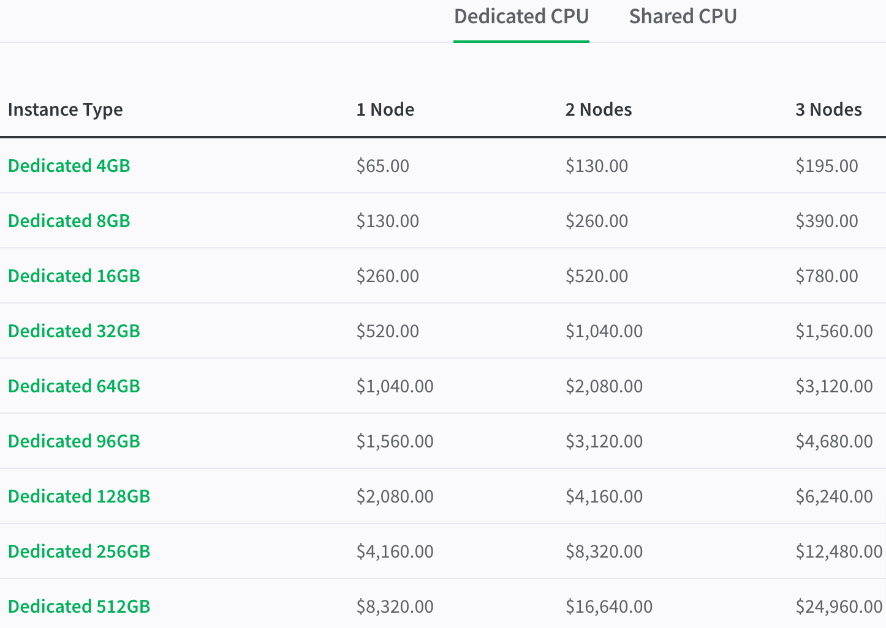Switch to the Shared CPU tab

pos(683,17)
